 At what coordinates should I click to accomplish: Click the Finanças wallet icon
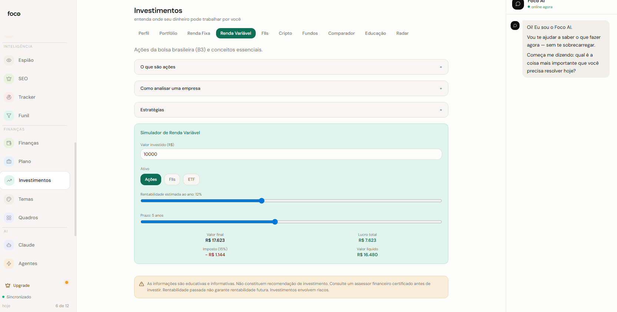coord(9,143)
